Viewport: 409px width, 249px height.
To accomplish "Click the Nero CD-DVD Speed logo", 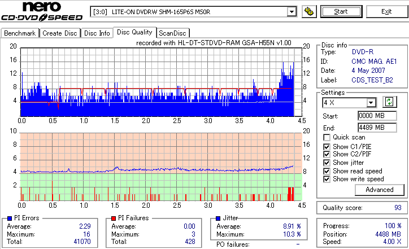I will 42,11.
